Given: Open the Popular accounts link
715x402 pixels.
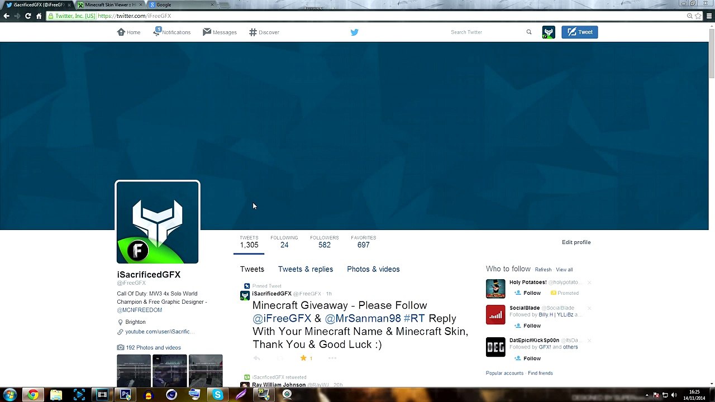Looking at the screenshot, I should coord(504,373).
